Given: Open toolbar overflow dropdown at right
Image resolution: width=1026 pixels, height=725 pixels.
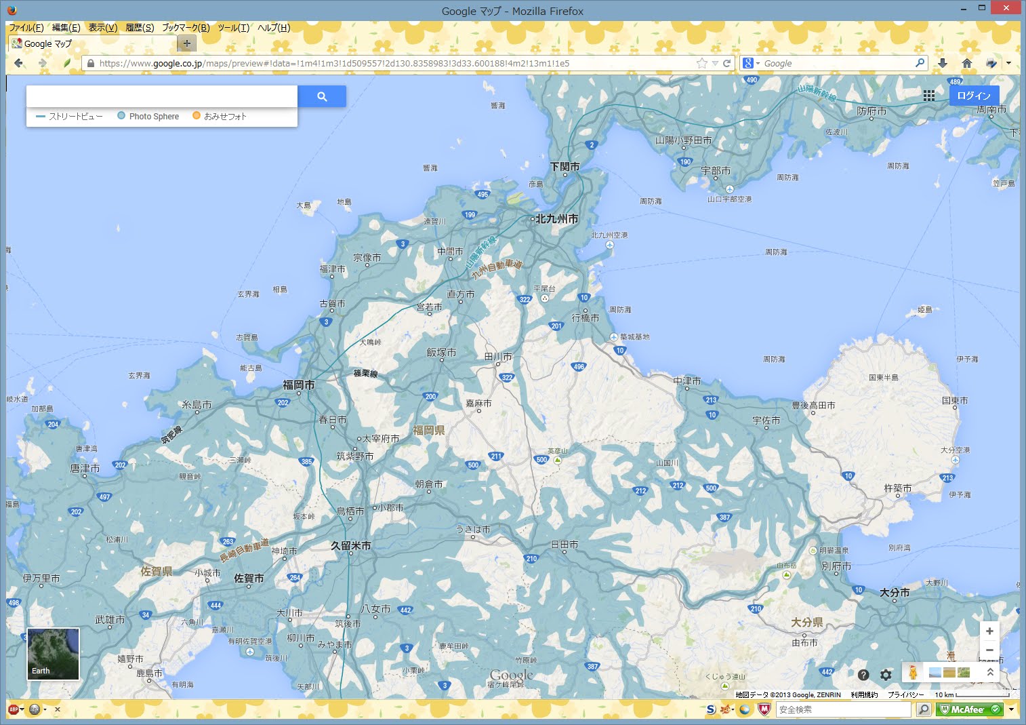Looking at the screenshot, I should (x=1009, y=63).
